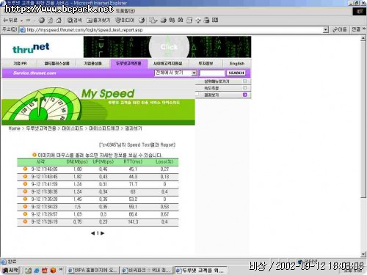The width and height of the screenshot is (367, 275).
Task: Go to the home page via the Home icon
Action: pyautogui.click(x=59, y=21)
